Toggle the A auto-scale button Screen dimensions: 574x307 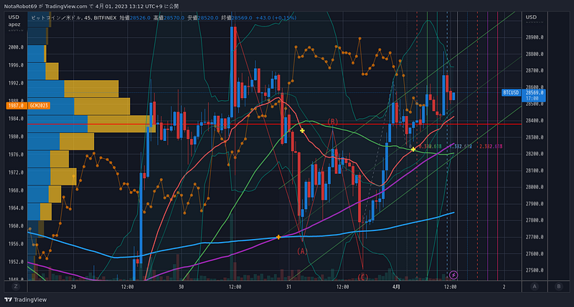pos(535,286)
